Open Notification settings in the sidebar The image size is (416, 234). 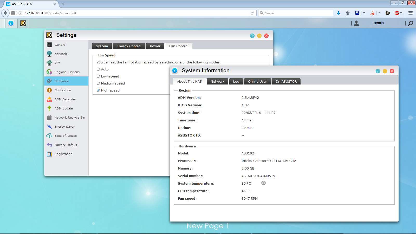66,90
